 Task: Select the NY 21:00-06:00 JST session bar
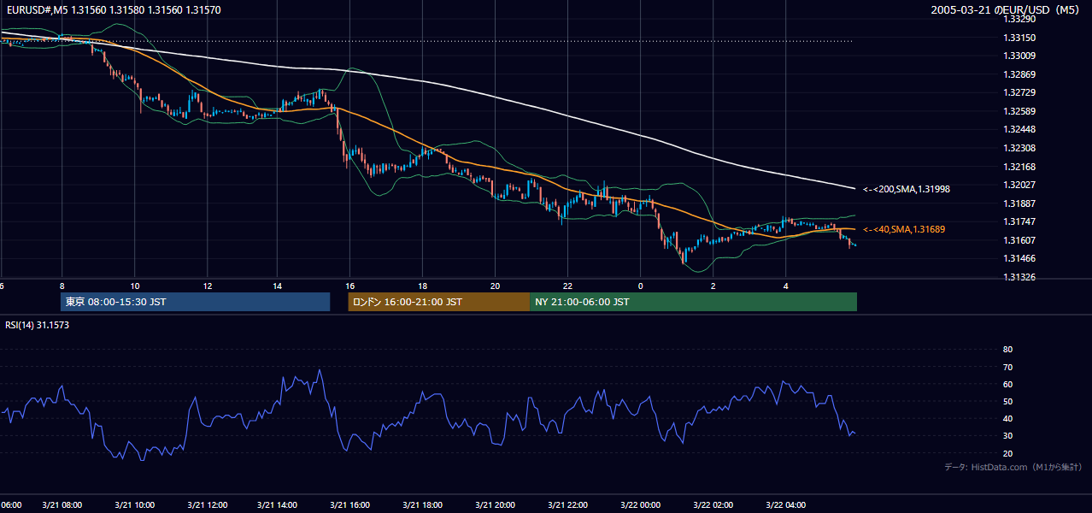693,302
